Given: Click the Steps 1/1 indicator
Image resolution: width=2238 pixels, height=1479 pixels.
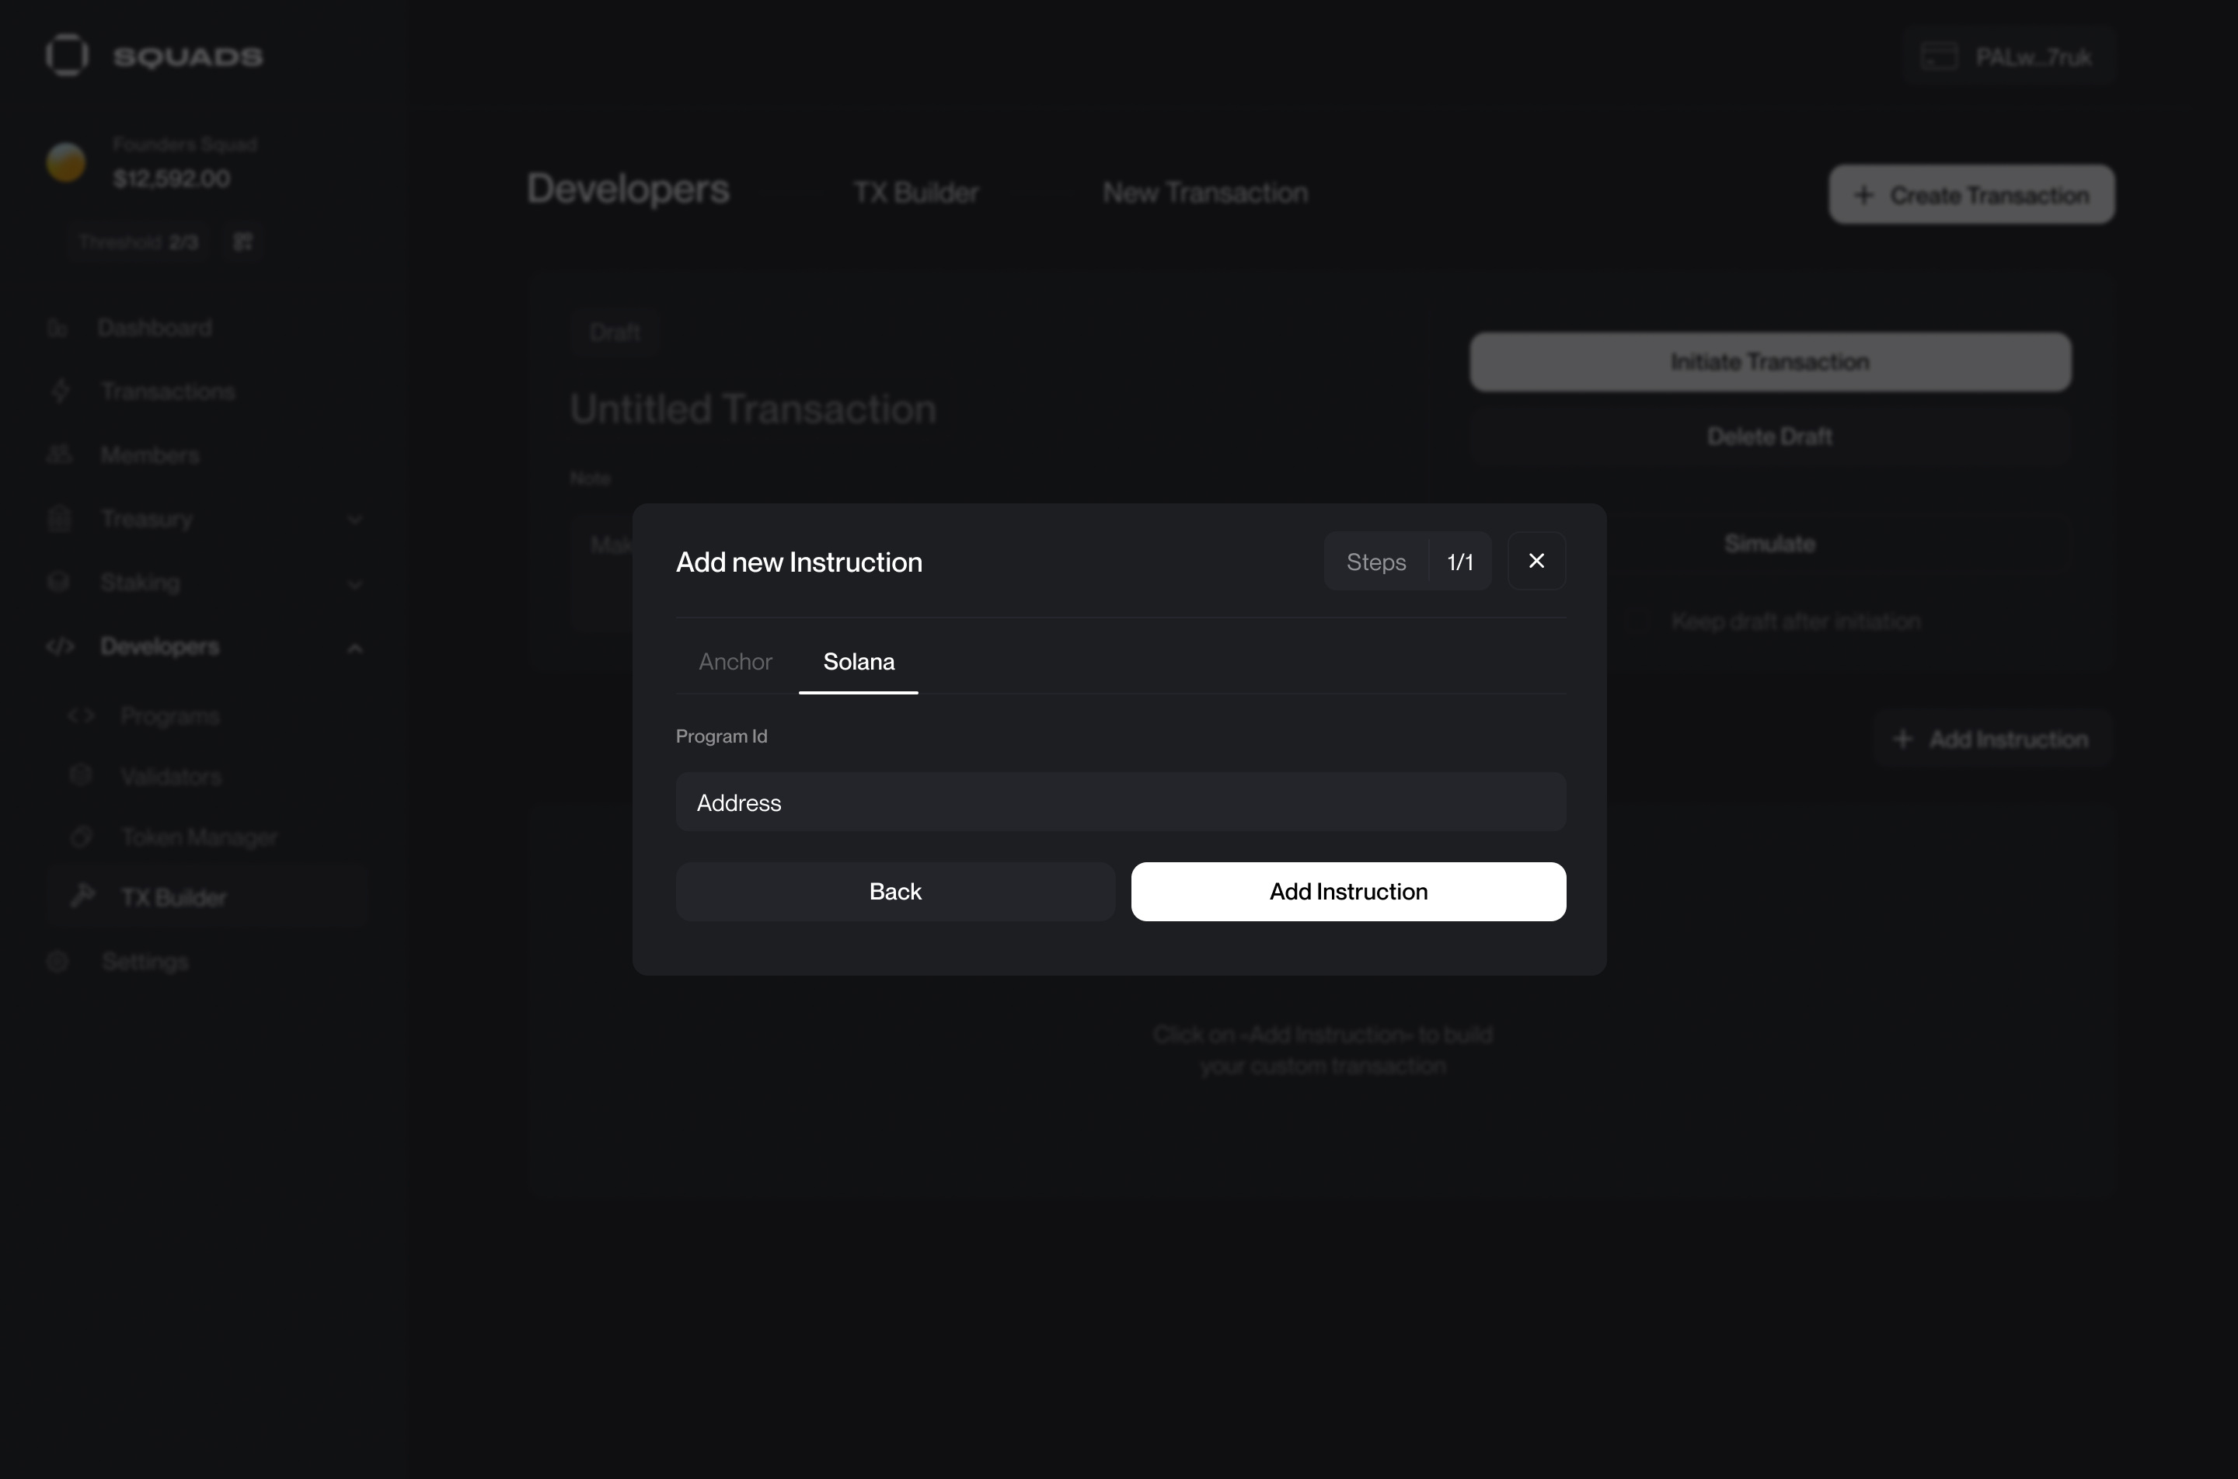Looking at the screenshot, I should pyautogui.click(x=1408, y=561).
